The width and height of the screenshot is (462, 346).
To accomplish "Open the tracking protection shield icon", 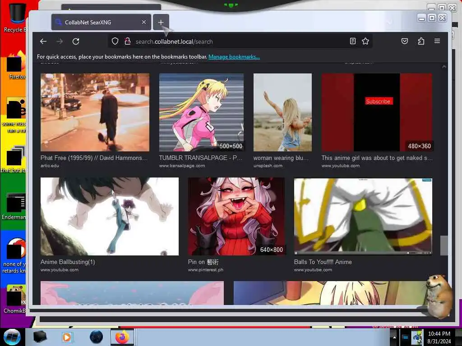I will click(x=115, y=41).
